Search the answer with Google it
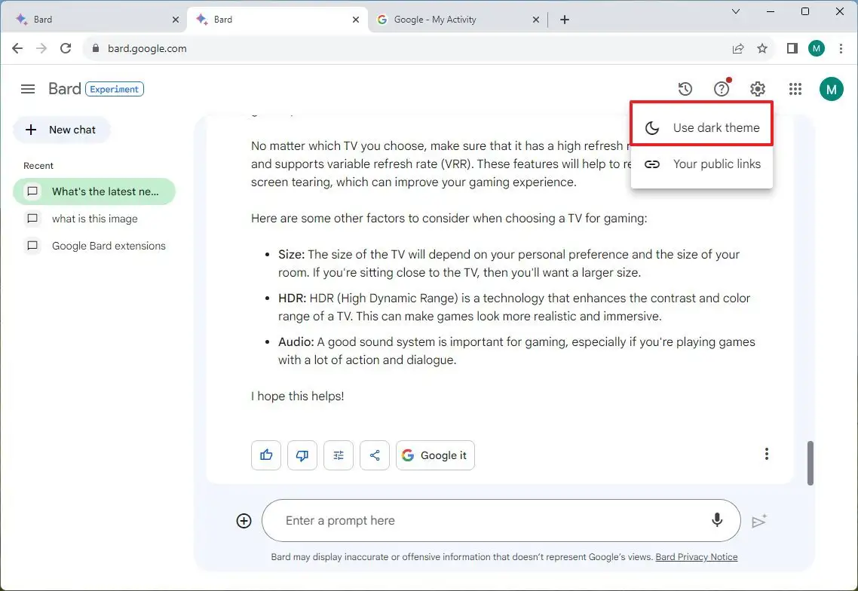 pos(435,455)
